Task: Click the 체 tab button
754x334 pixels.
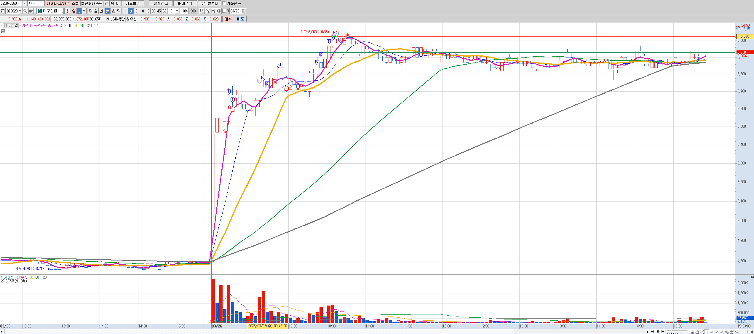Action: point(112,3)
